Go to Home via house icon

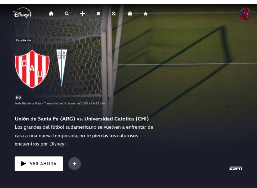[x=51, y=14]
